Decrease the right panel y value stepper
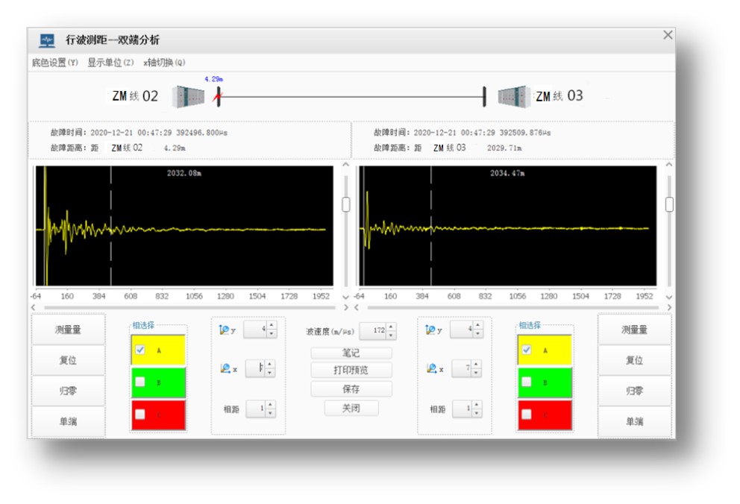The height and width of the screenshot is (504, 740). pyautogui.click(x=477, y=334)
